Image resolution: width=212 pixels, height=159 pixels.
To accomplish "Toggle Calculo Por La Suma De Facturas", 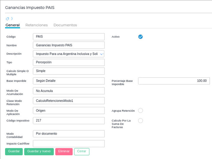I will click(140, 121).
